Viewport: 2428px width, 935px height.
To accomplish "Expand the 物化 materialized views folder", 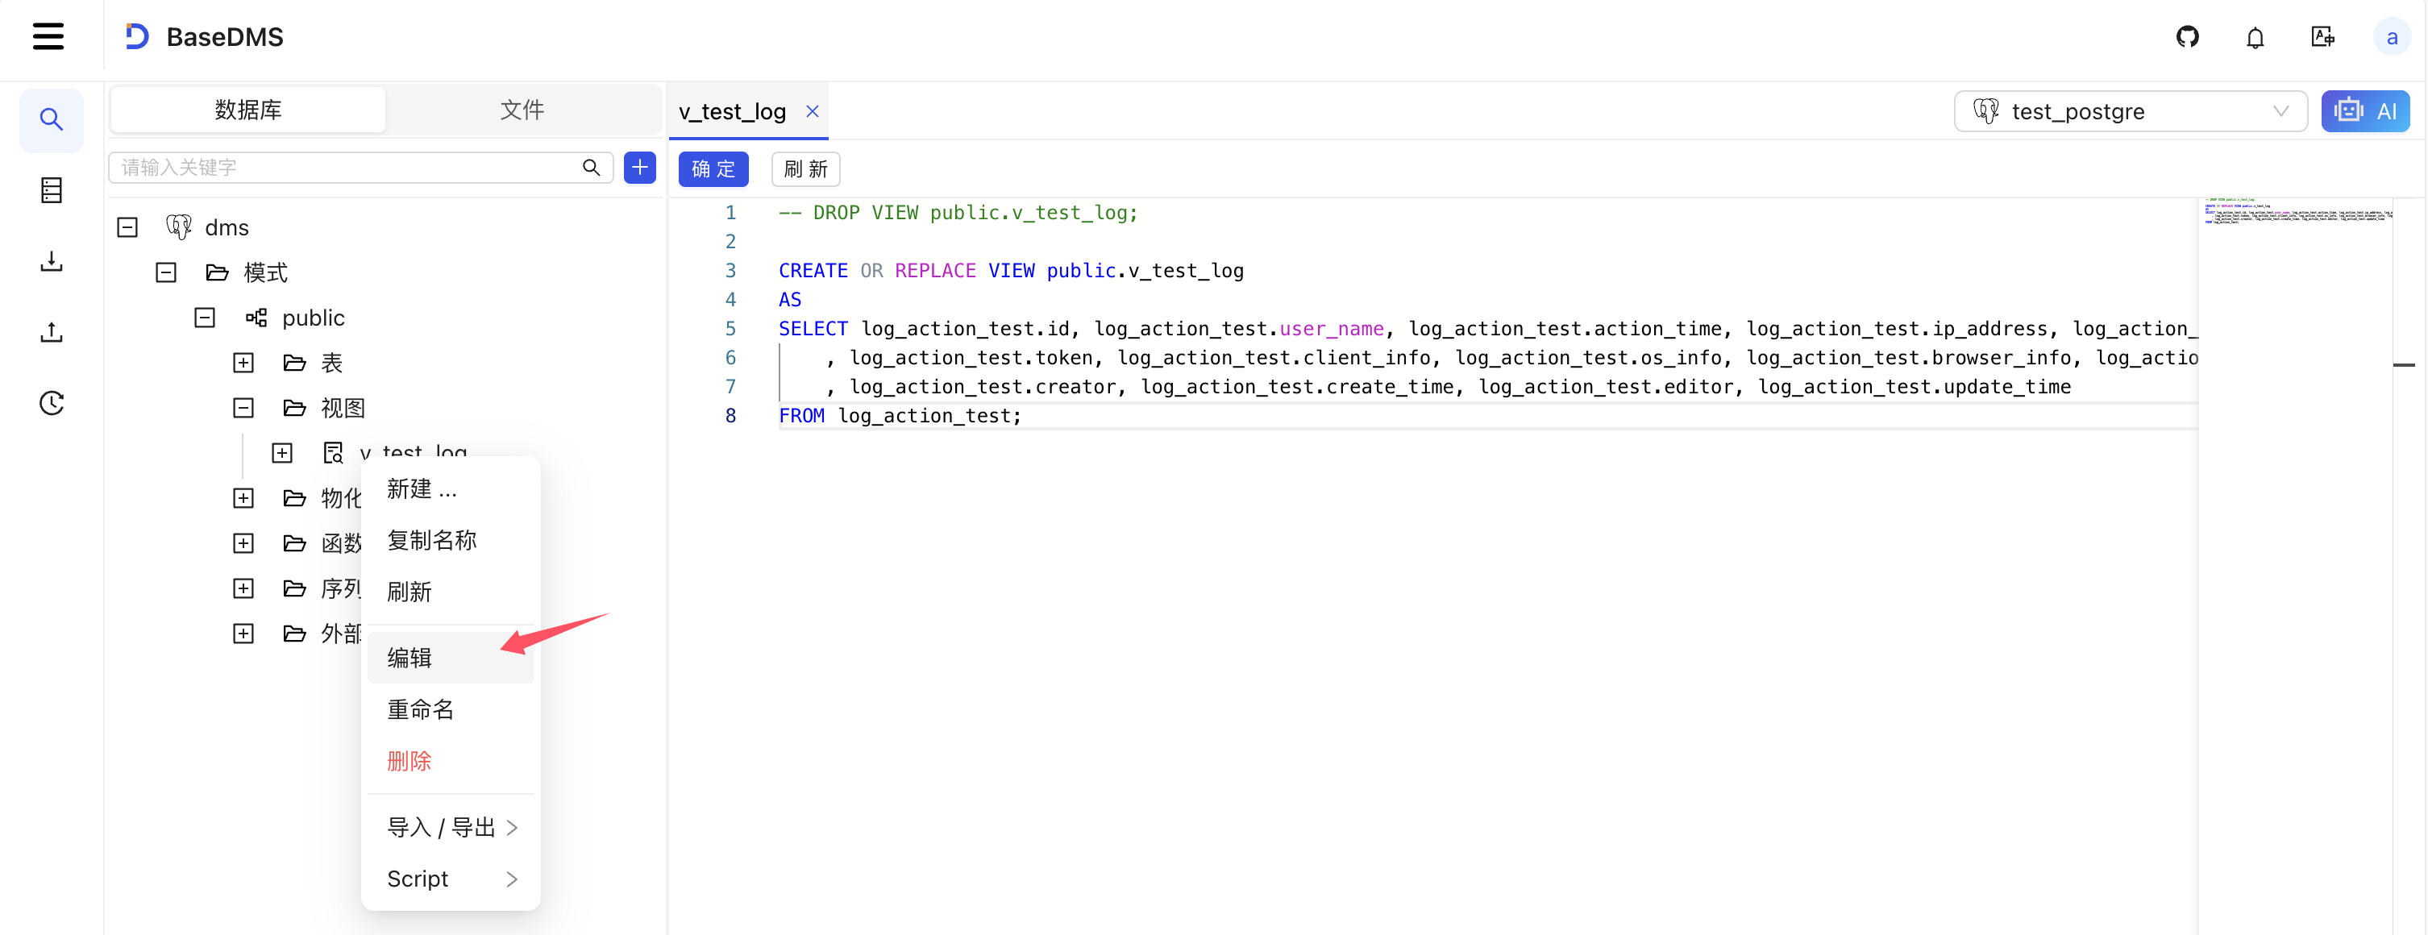I will coord(243,499).
